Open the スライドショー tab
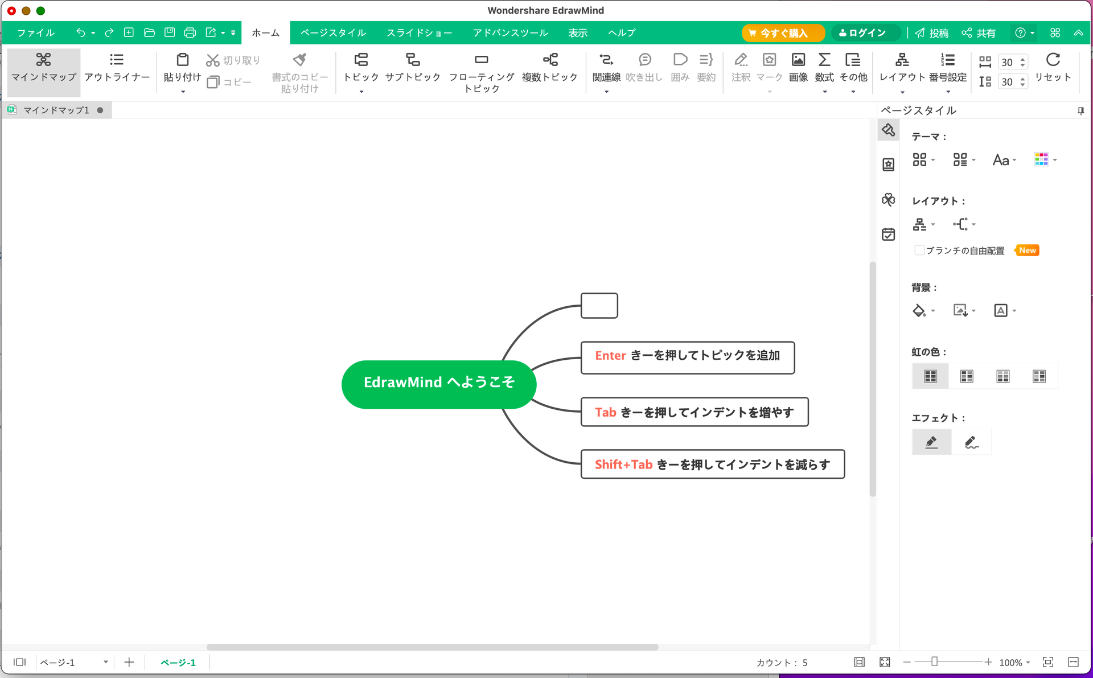This screenshot has height=678, width=1093. 419,33
